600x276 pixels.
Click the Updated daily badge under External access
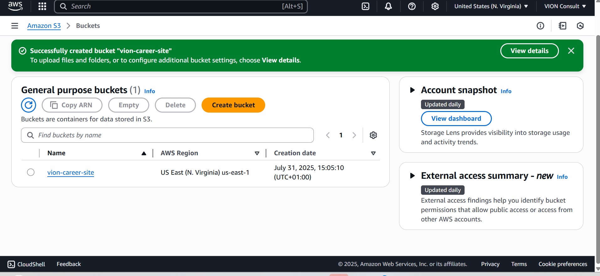pos(443,190)
